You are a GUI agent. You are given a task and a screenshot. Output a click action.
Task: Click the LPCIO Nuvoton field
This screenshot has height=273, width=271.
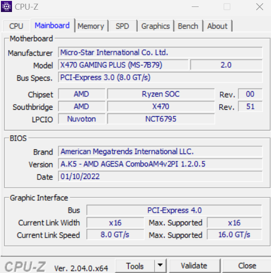82,119
